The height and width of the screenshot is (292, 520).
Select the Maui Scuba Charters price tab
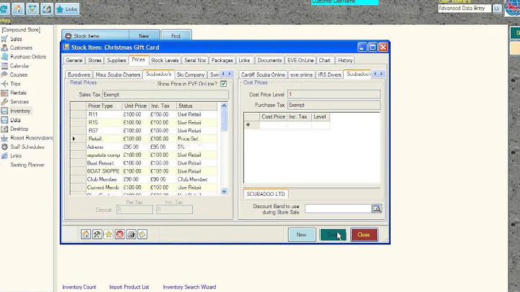118,74
